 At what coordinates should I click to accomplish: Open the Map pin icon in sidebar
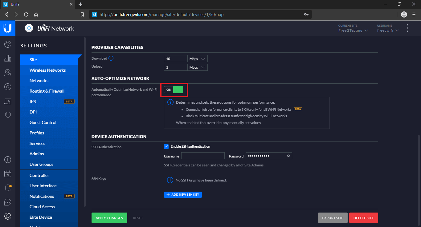8,73
